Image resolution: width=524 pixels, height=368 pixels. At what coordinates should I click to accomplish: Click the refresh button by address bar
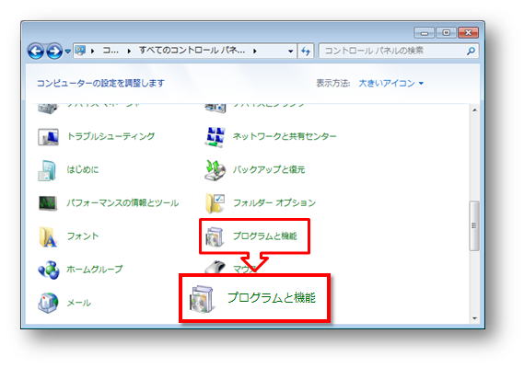tap(306, 52)
